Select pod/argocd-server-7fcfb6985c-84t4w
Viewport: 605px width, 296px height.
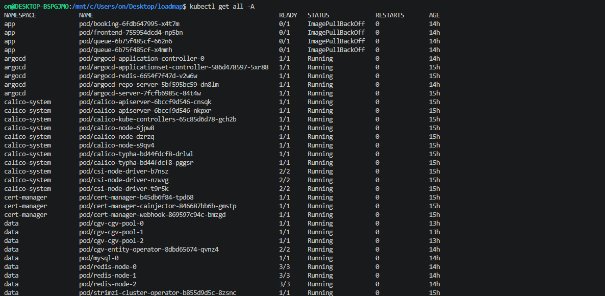pos(140,93)
